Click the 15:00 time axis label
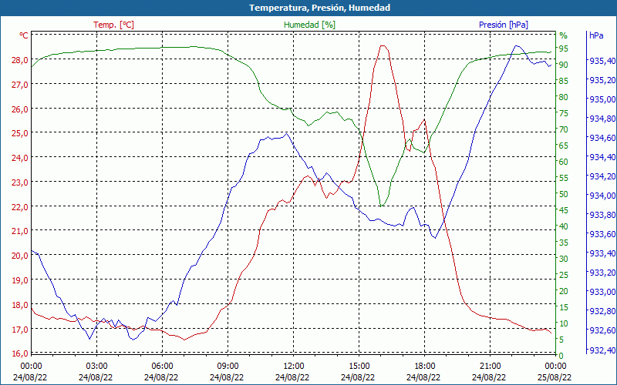Screen dimensions: 617x385 359,367
